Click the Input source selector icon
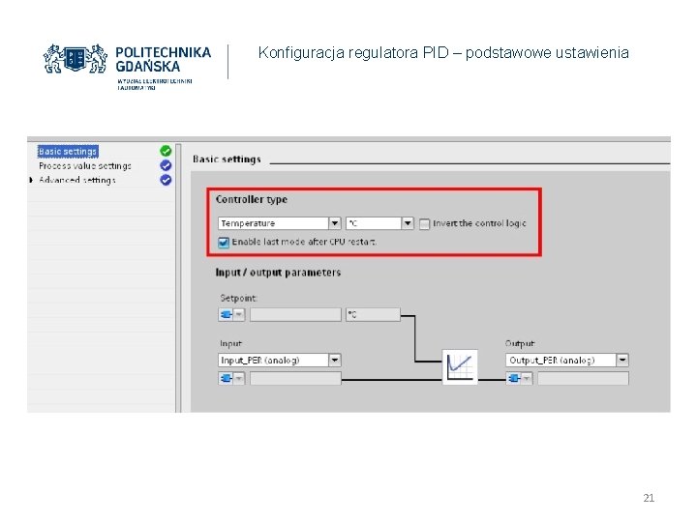 pos(231,379)
